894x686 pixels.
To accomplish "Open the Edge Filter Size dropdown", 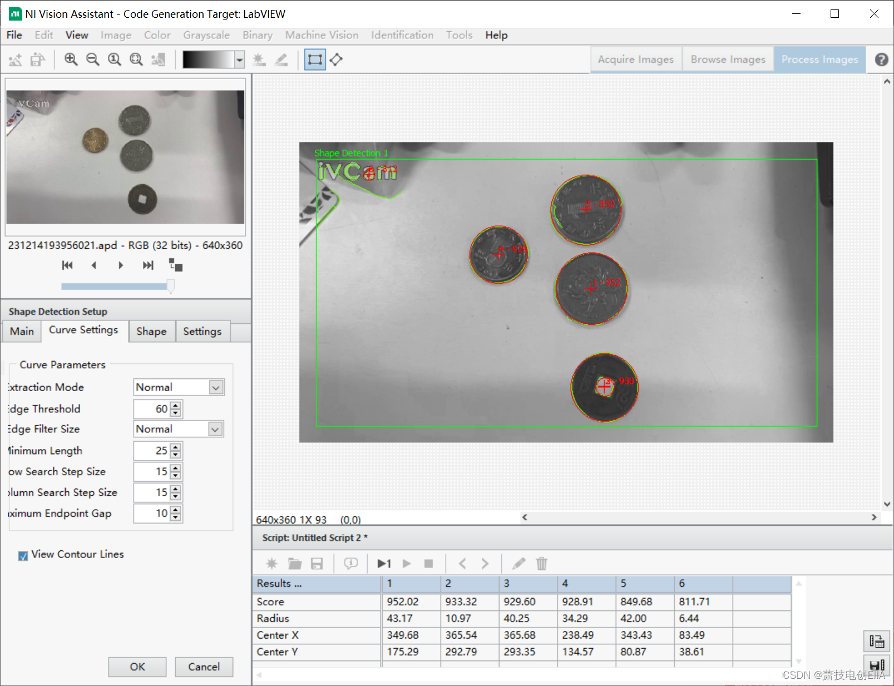I will point(216,429).
